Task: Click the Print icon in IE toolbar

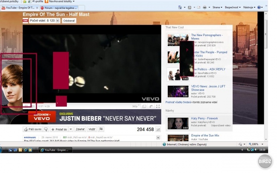Action: [205, 7]
